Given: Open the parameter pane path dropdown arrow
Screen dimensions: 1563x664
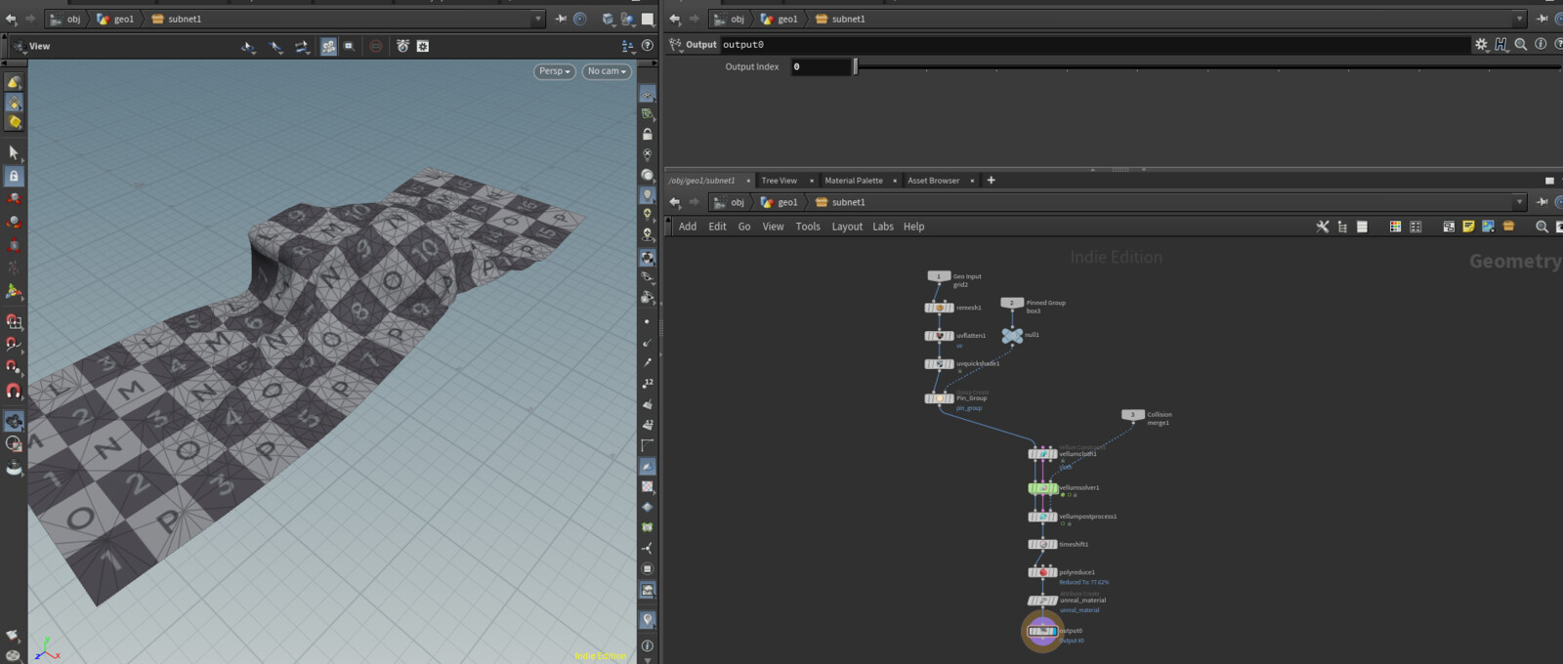Looking at the screenshot, I should pyautogui.click(x=1519, y=19).
